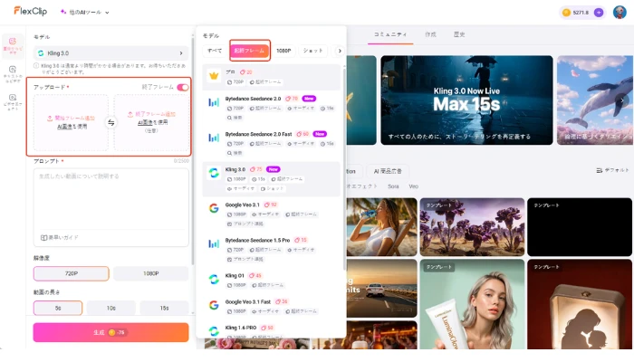Screen dimensions: 634x362
Task: Select the crown Pro model icon
Action: coord(214,75)
